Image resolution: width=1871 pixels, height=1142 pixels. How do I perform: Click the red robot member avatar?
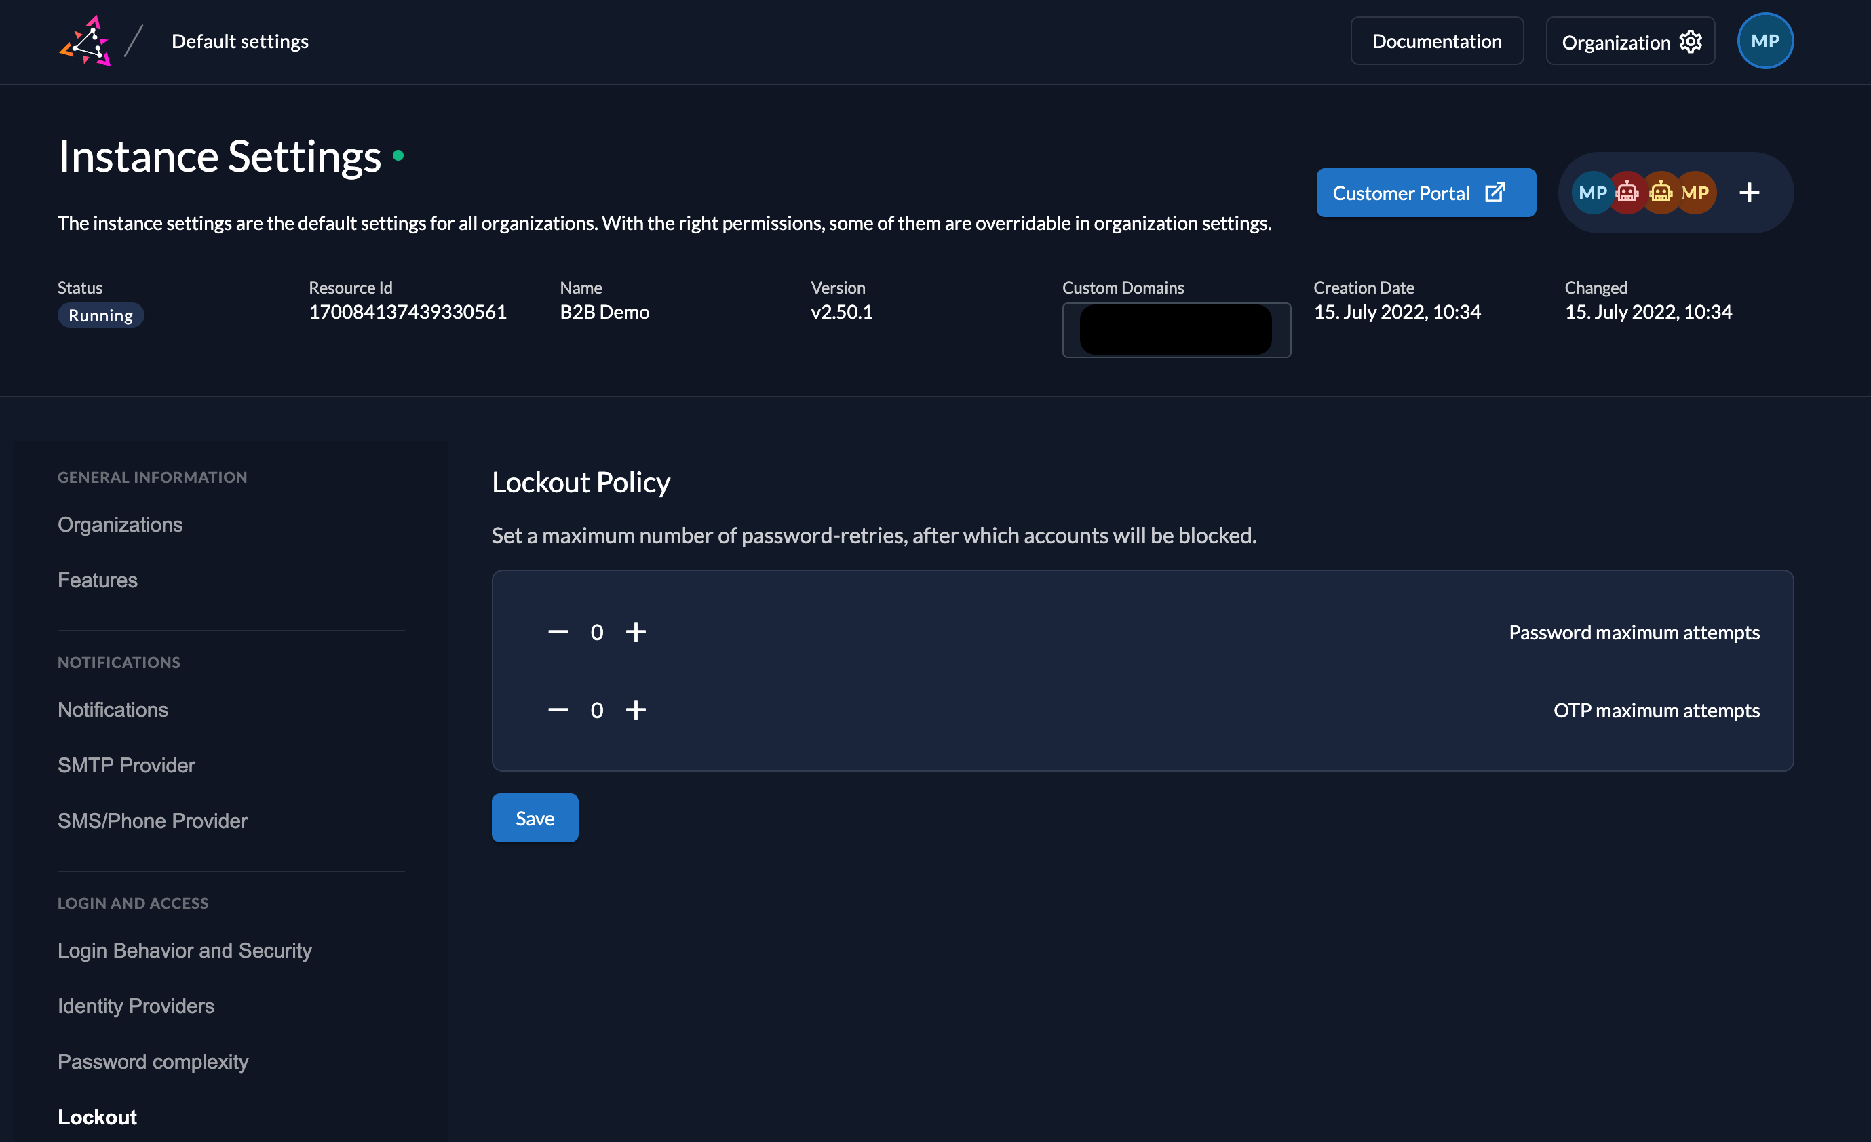point(1627,193)
